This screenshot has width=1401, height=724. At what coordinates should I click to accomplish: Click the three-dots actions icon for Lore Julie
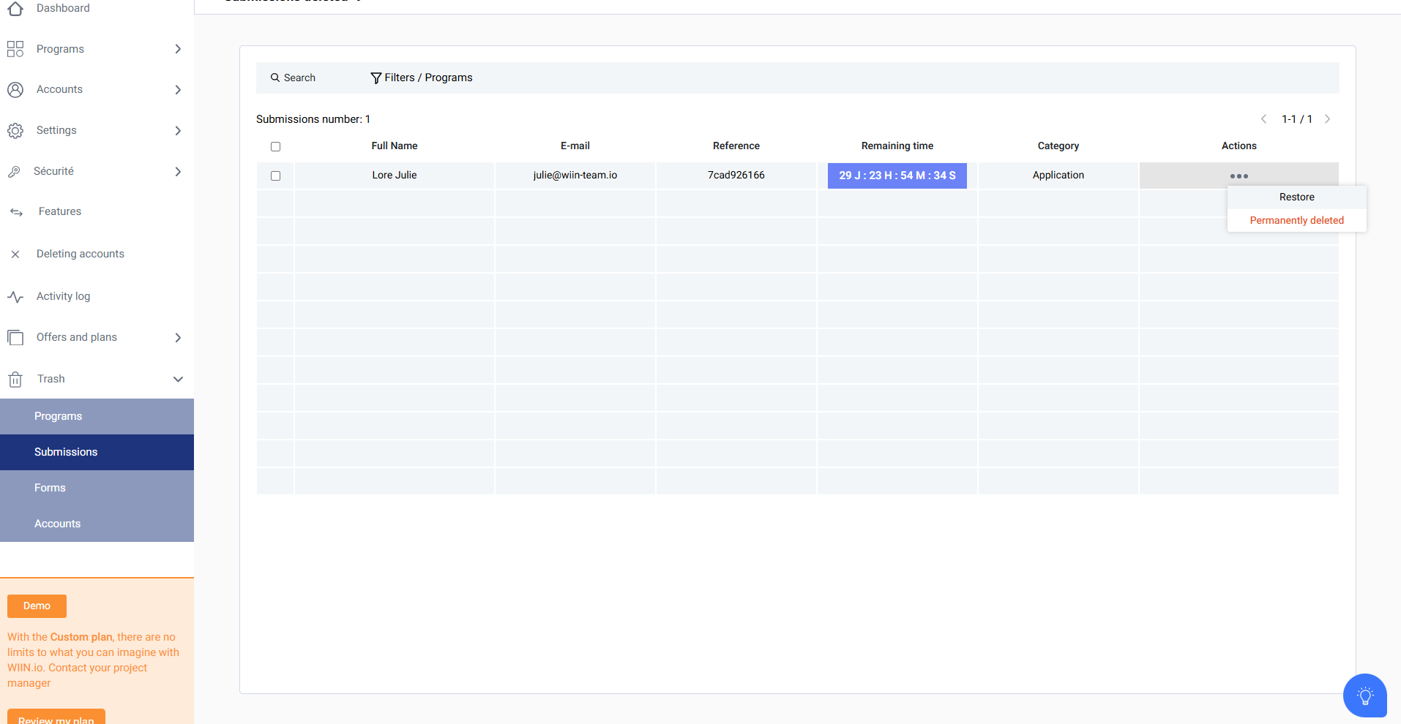click(x=1239, y=176)
